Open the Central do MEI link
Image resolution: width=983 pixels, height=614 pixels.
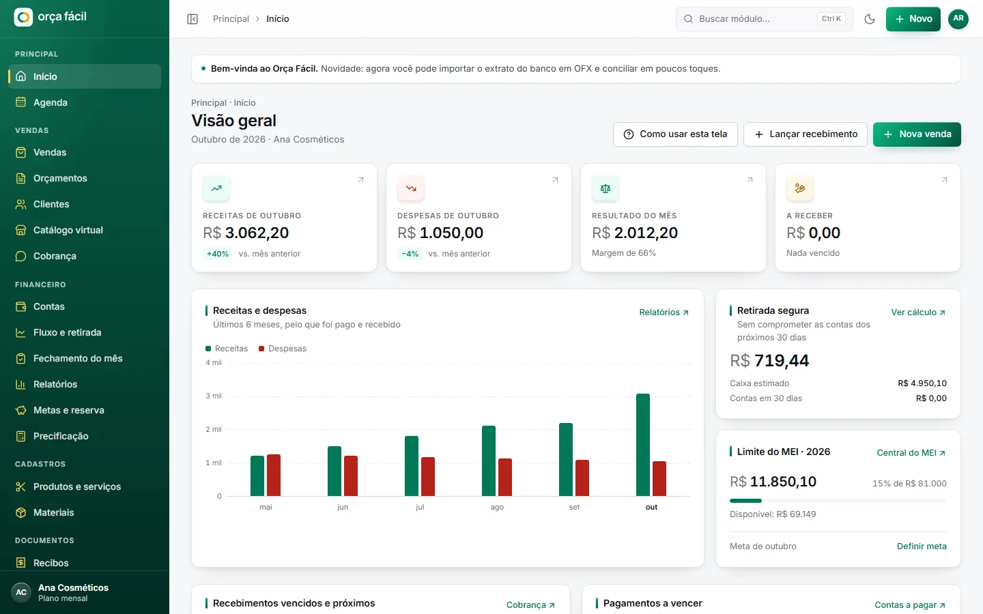(911, 453)
